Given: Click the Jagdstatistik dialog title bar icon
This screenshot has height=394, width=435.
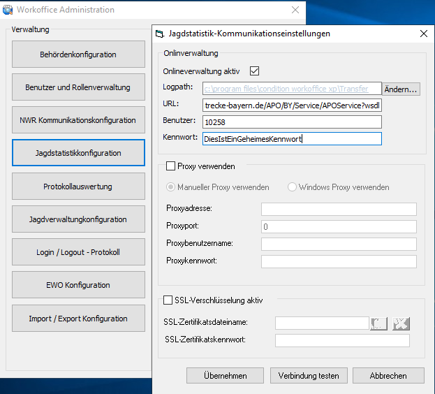Looking at the screenshot, I should [160, 34].
